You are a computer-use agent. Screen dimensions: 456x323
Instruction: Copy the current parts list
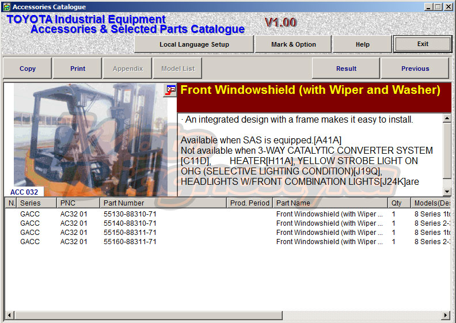coord(27,69)
